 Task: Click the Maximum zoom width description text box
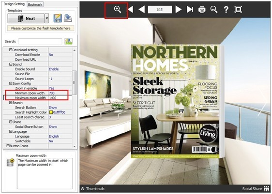coord(45,173)
